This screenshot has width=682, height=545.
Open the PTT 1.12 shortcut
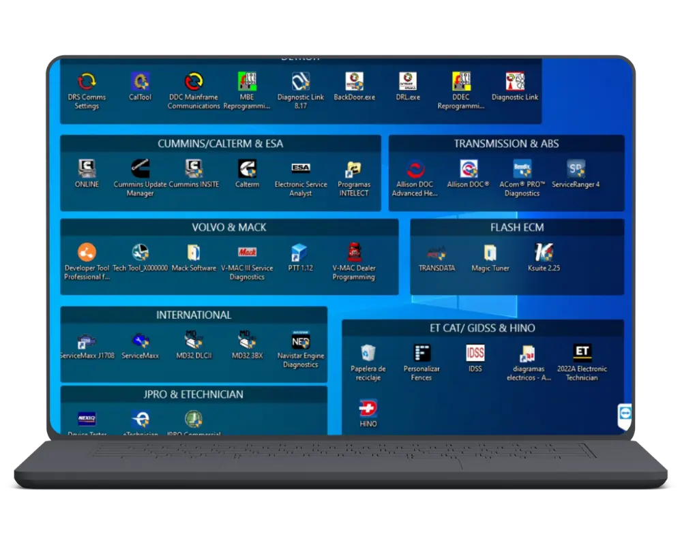300,253
